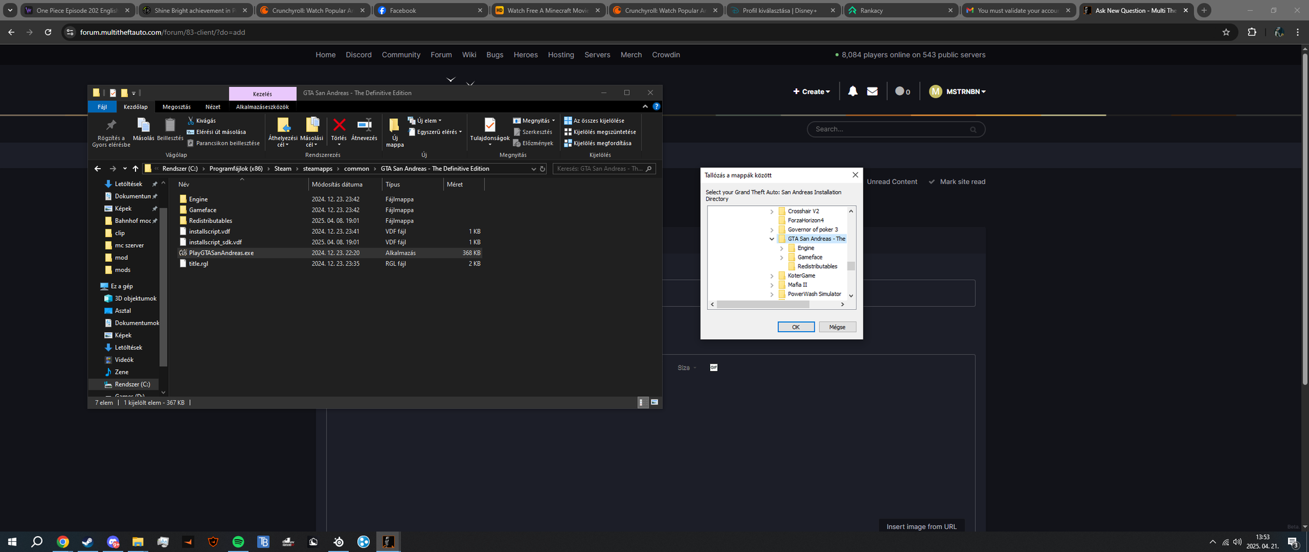
Task: Refresh the Explorer address bar
Action: (x=543, y=169)
